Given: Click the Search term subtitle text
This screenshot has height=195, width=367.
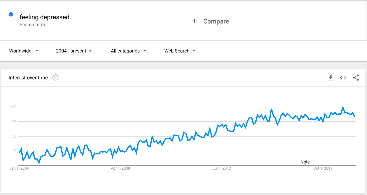Looking at the screenshot, I should [x=32, y=25].
